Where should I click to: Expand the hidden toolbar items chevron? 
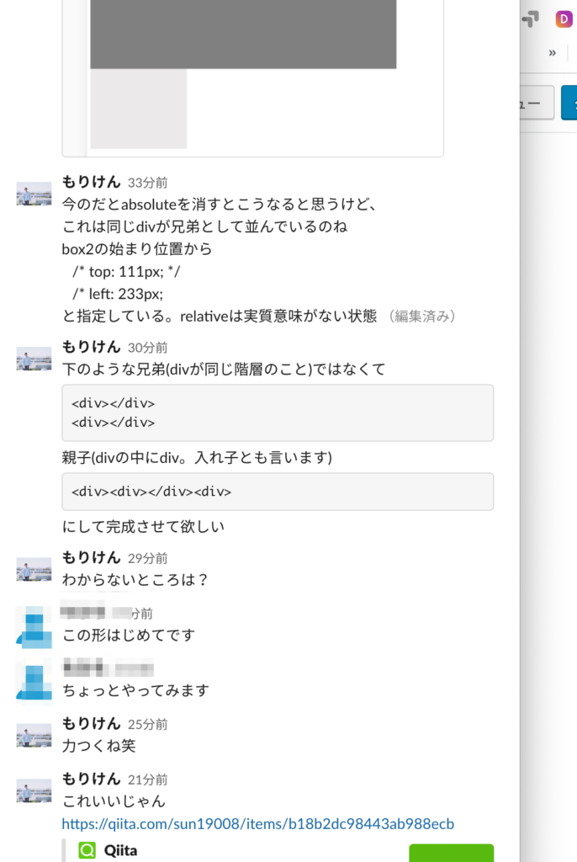pos(553,53)
